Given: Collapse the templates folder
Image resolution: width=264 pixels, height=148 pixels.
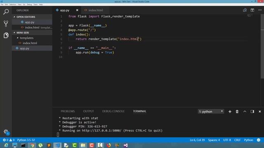Looking at the screenshot, I should (x=17, y=38).
